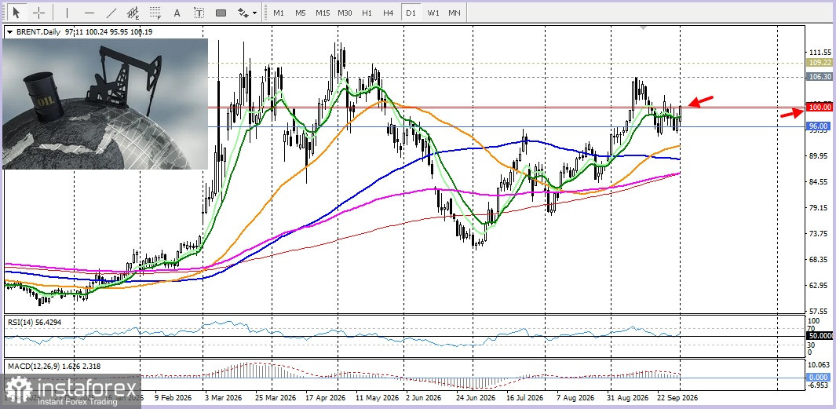
Task: Choose the text 'A' tool
Action: pos(177,13)
